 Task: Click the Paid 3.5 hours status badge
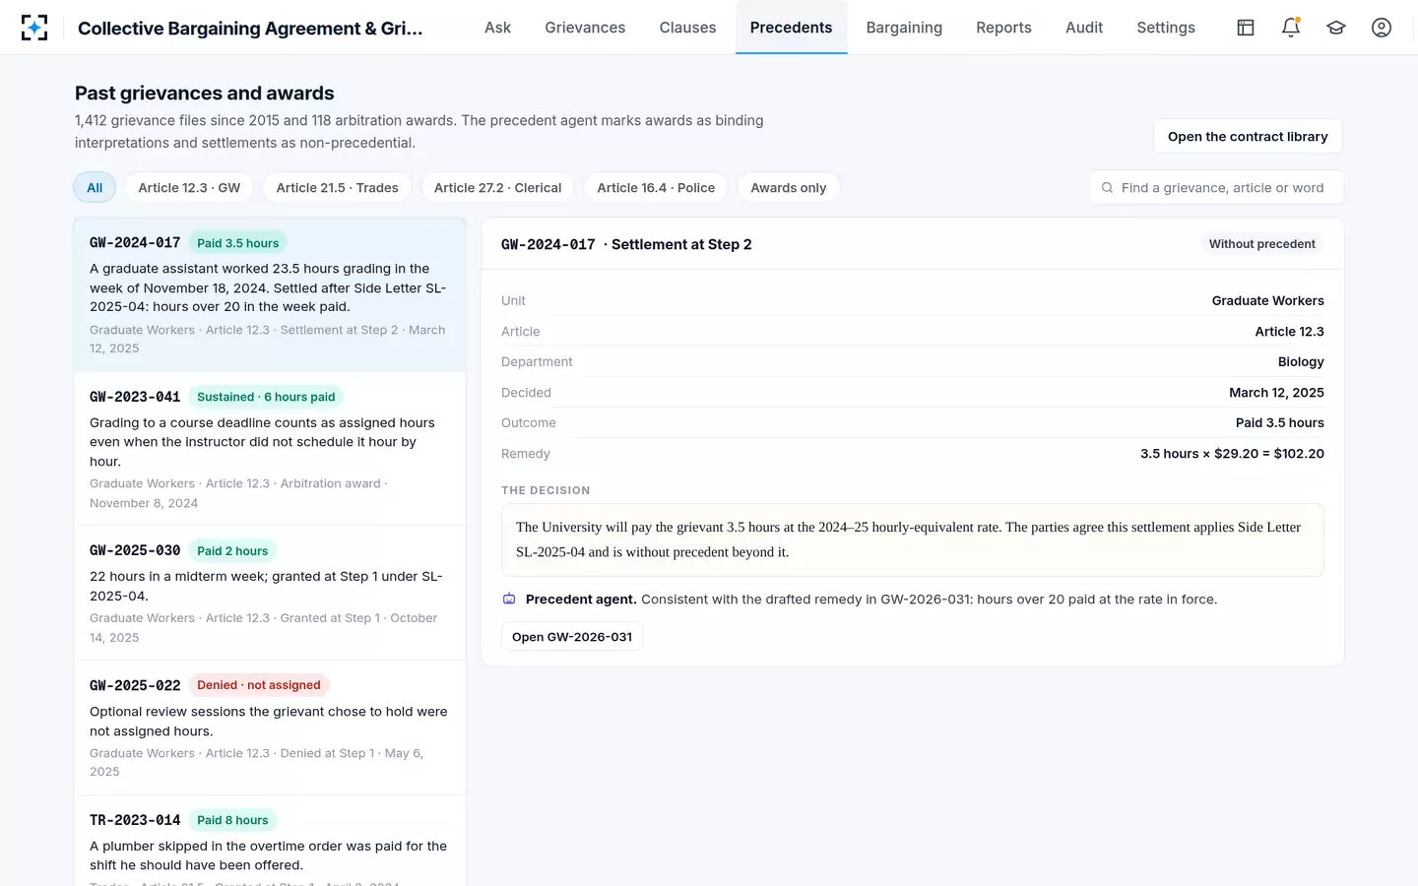pos(237,243)
